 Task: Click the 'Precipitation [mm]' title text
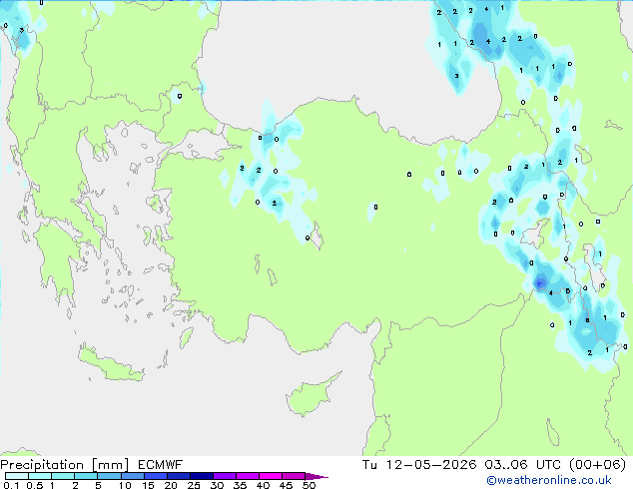coord(64,465)
